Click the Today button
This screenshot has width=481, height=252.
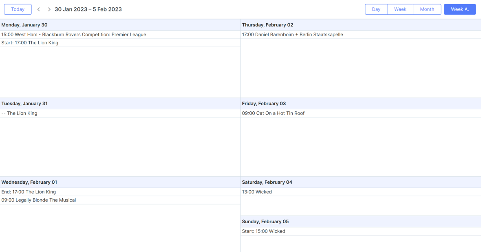[18, 9]
